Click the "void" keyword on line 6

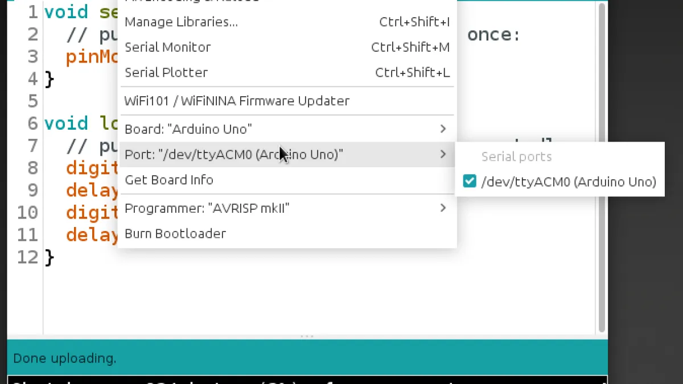point(66,123)
